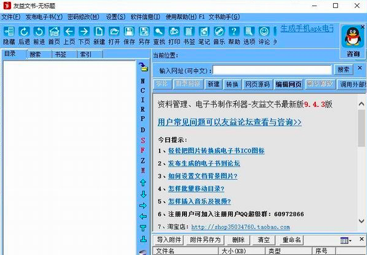Open the 发布电子书(Y) menu

(x=44, y=17)
